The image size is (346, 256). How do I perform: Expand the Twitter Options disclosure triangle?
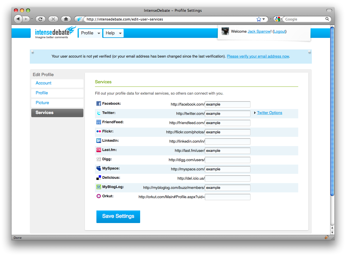tap(255, 113)
